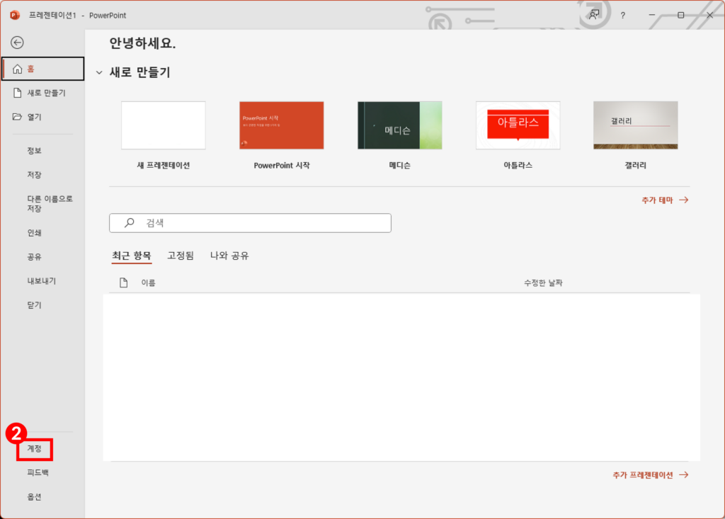The height and width of the screenshot is (519, 725).
Task: Pick the 메디슨 theme thumbnail
Action: pyautogui.click(x=400, y=125)
